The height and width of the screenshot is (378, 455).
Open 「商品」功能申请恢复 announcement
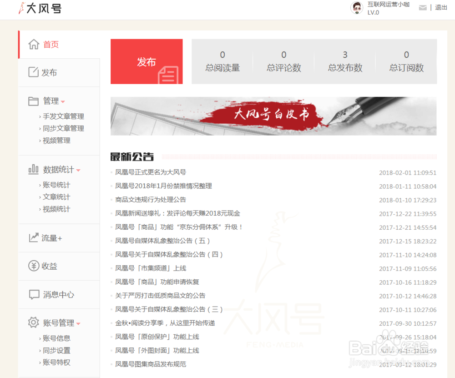(x=157, y=282)
